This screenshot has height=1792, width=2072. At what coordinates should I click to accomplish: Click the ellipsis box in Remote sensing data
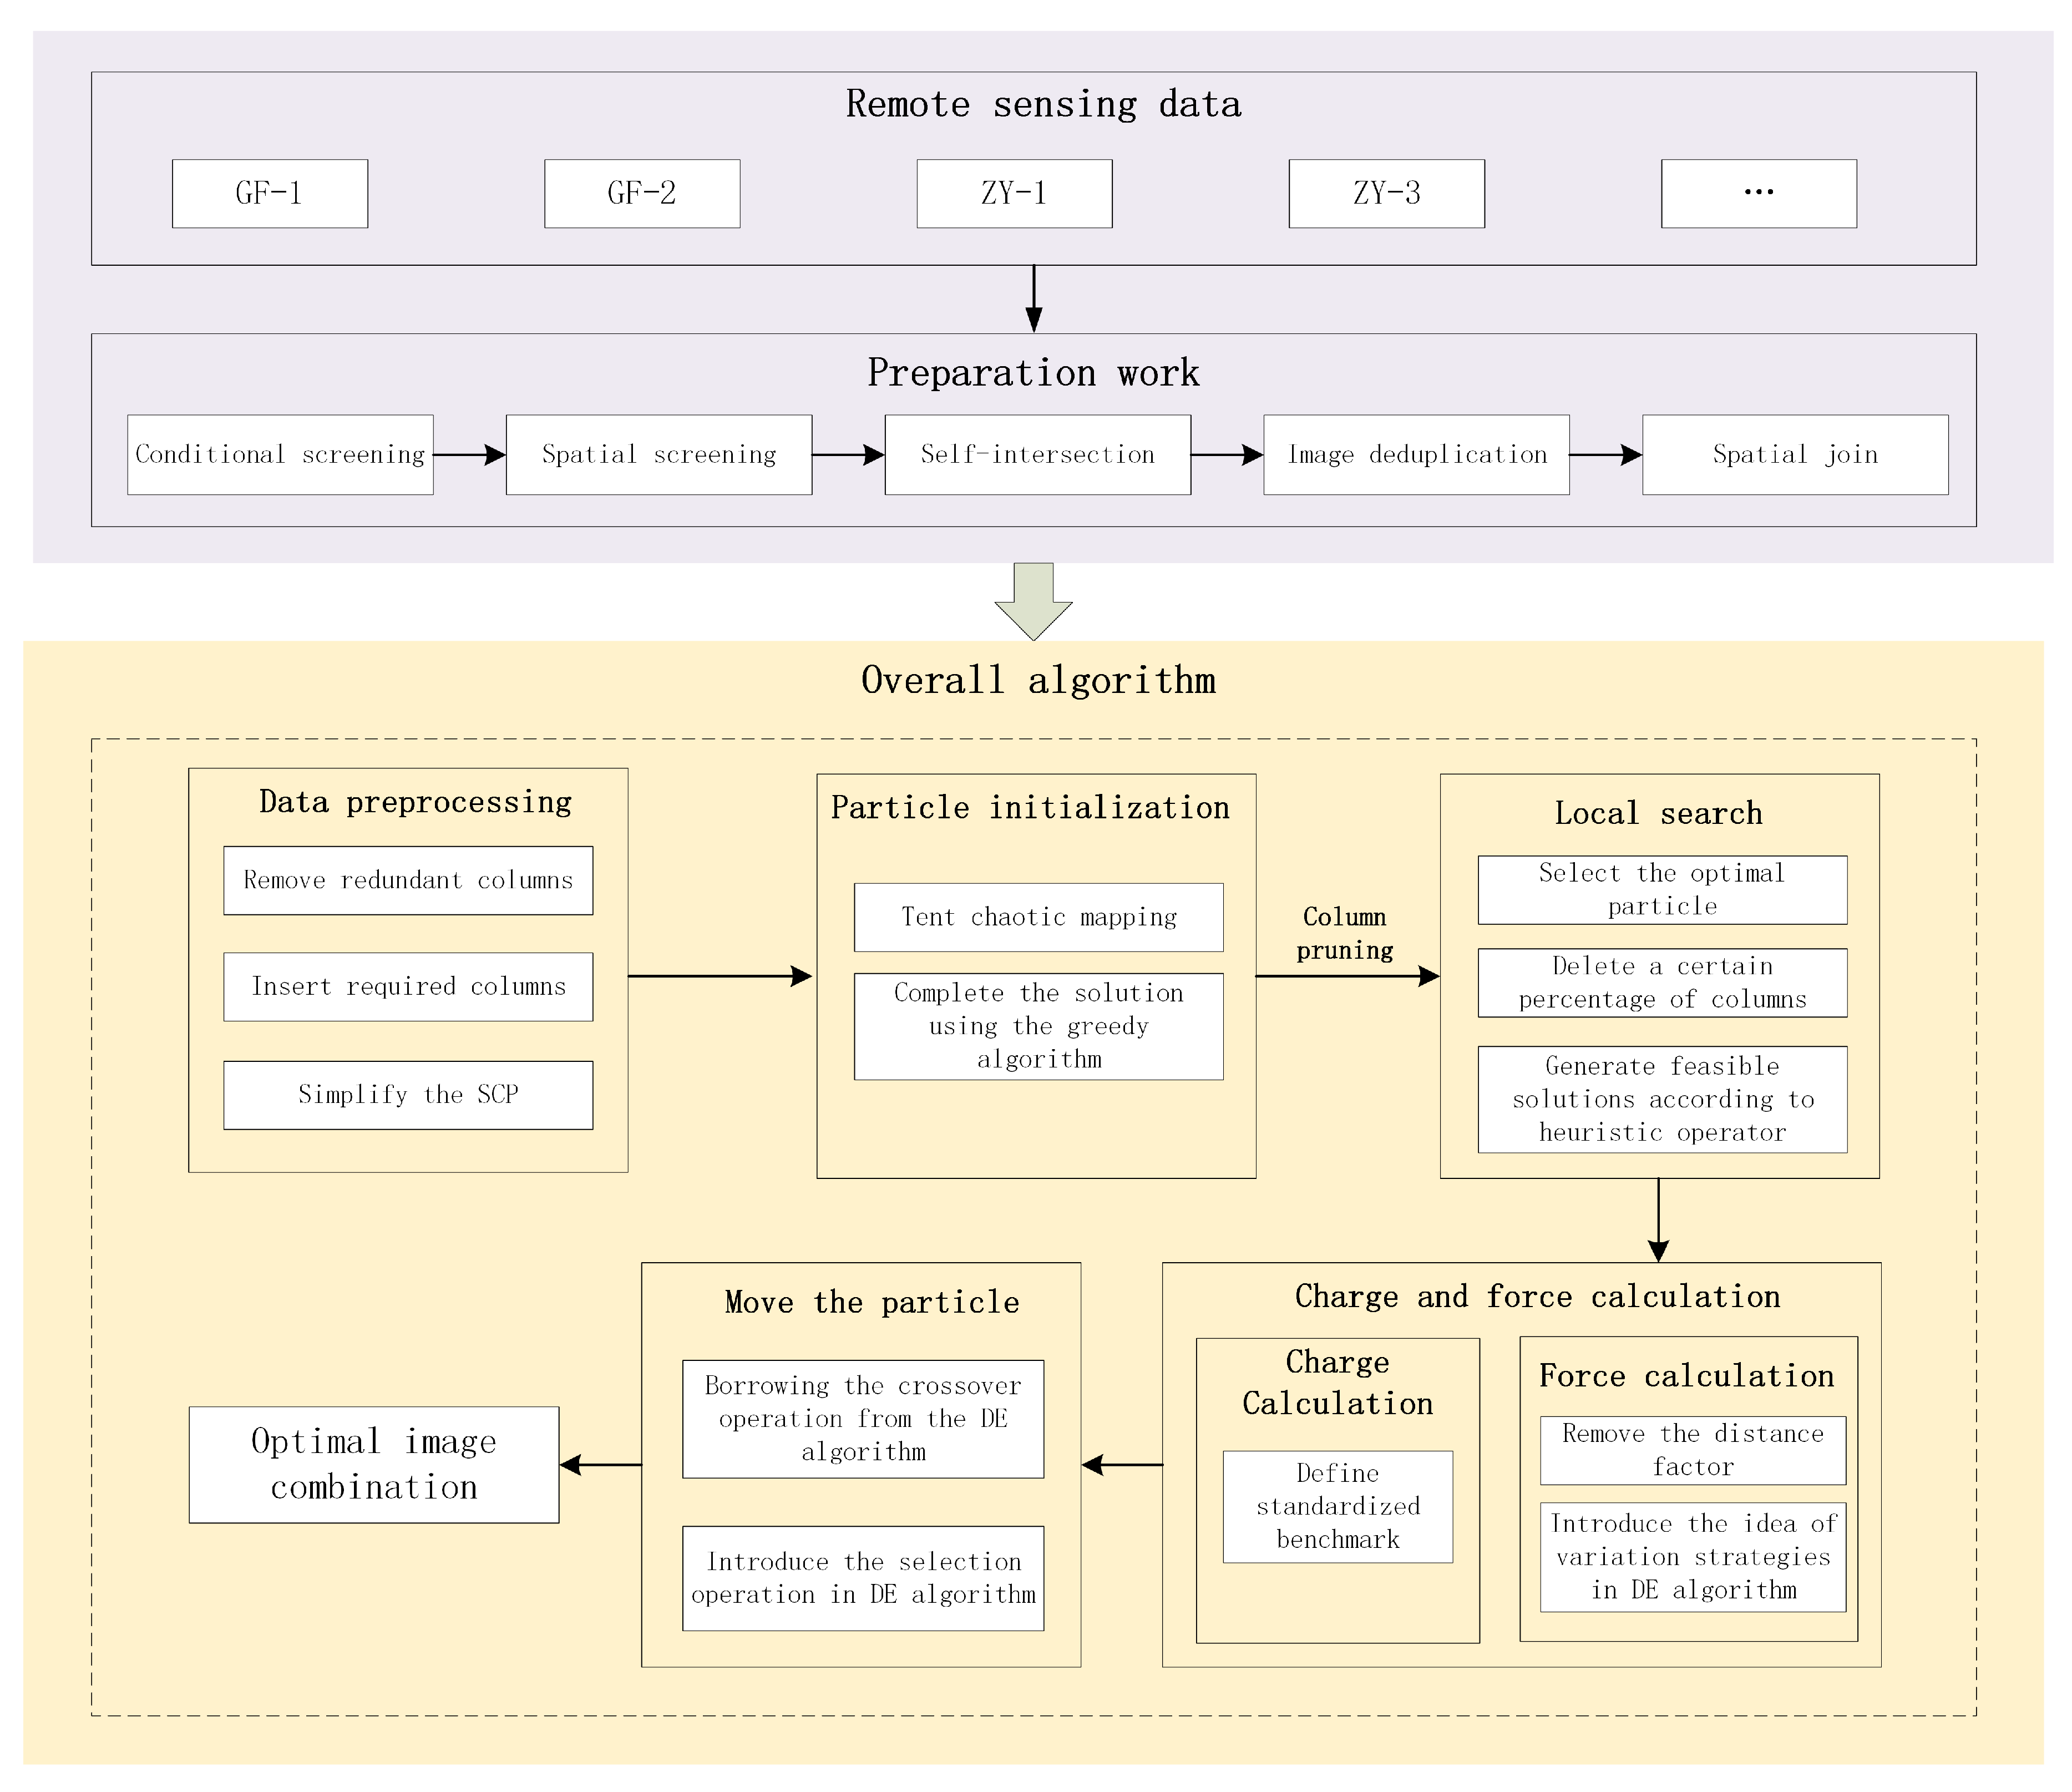coord(1758,193)
